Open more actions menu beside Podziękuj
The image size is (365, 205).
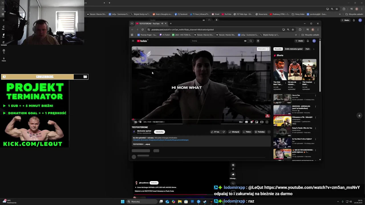(x=269, y=132)
